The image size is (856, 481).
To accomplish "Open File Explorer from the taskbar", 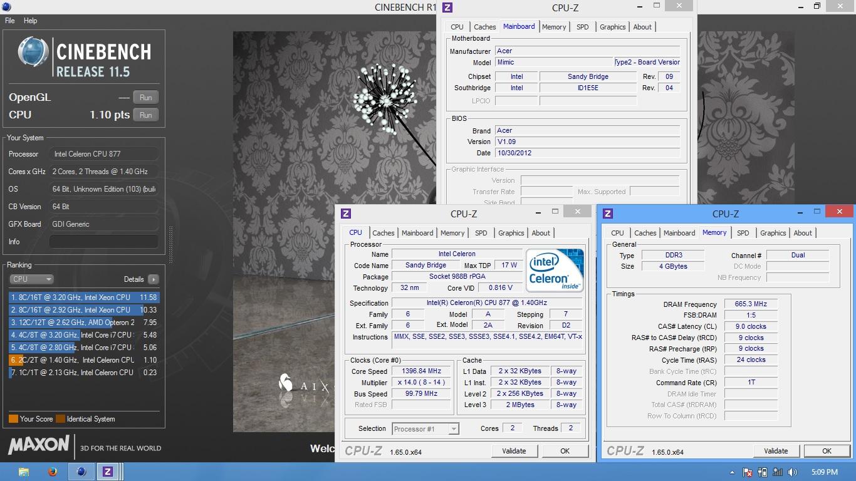I will click(24, 472).
